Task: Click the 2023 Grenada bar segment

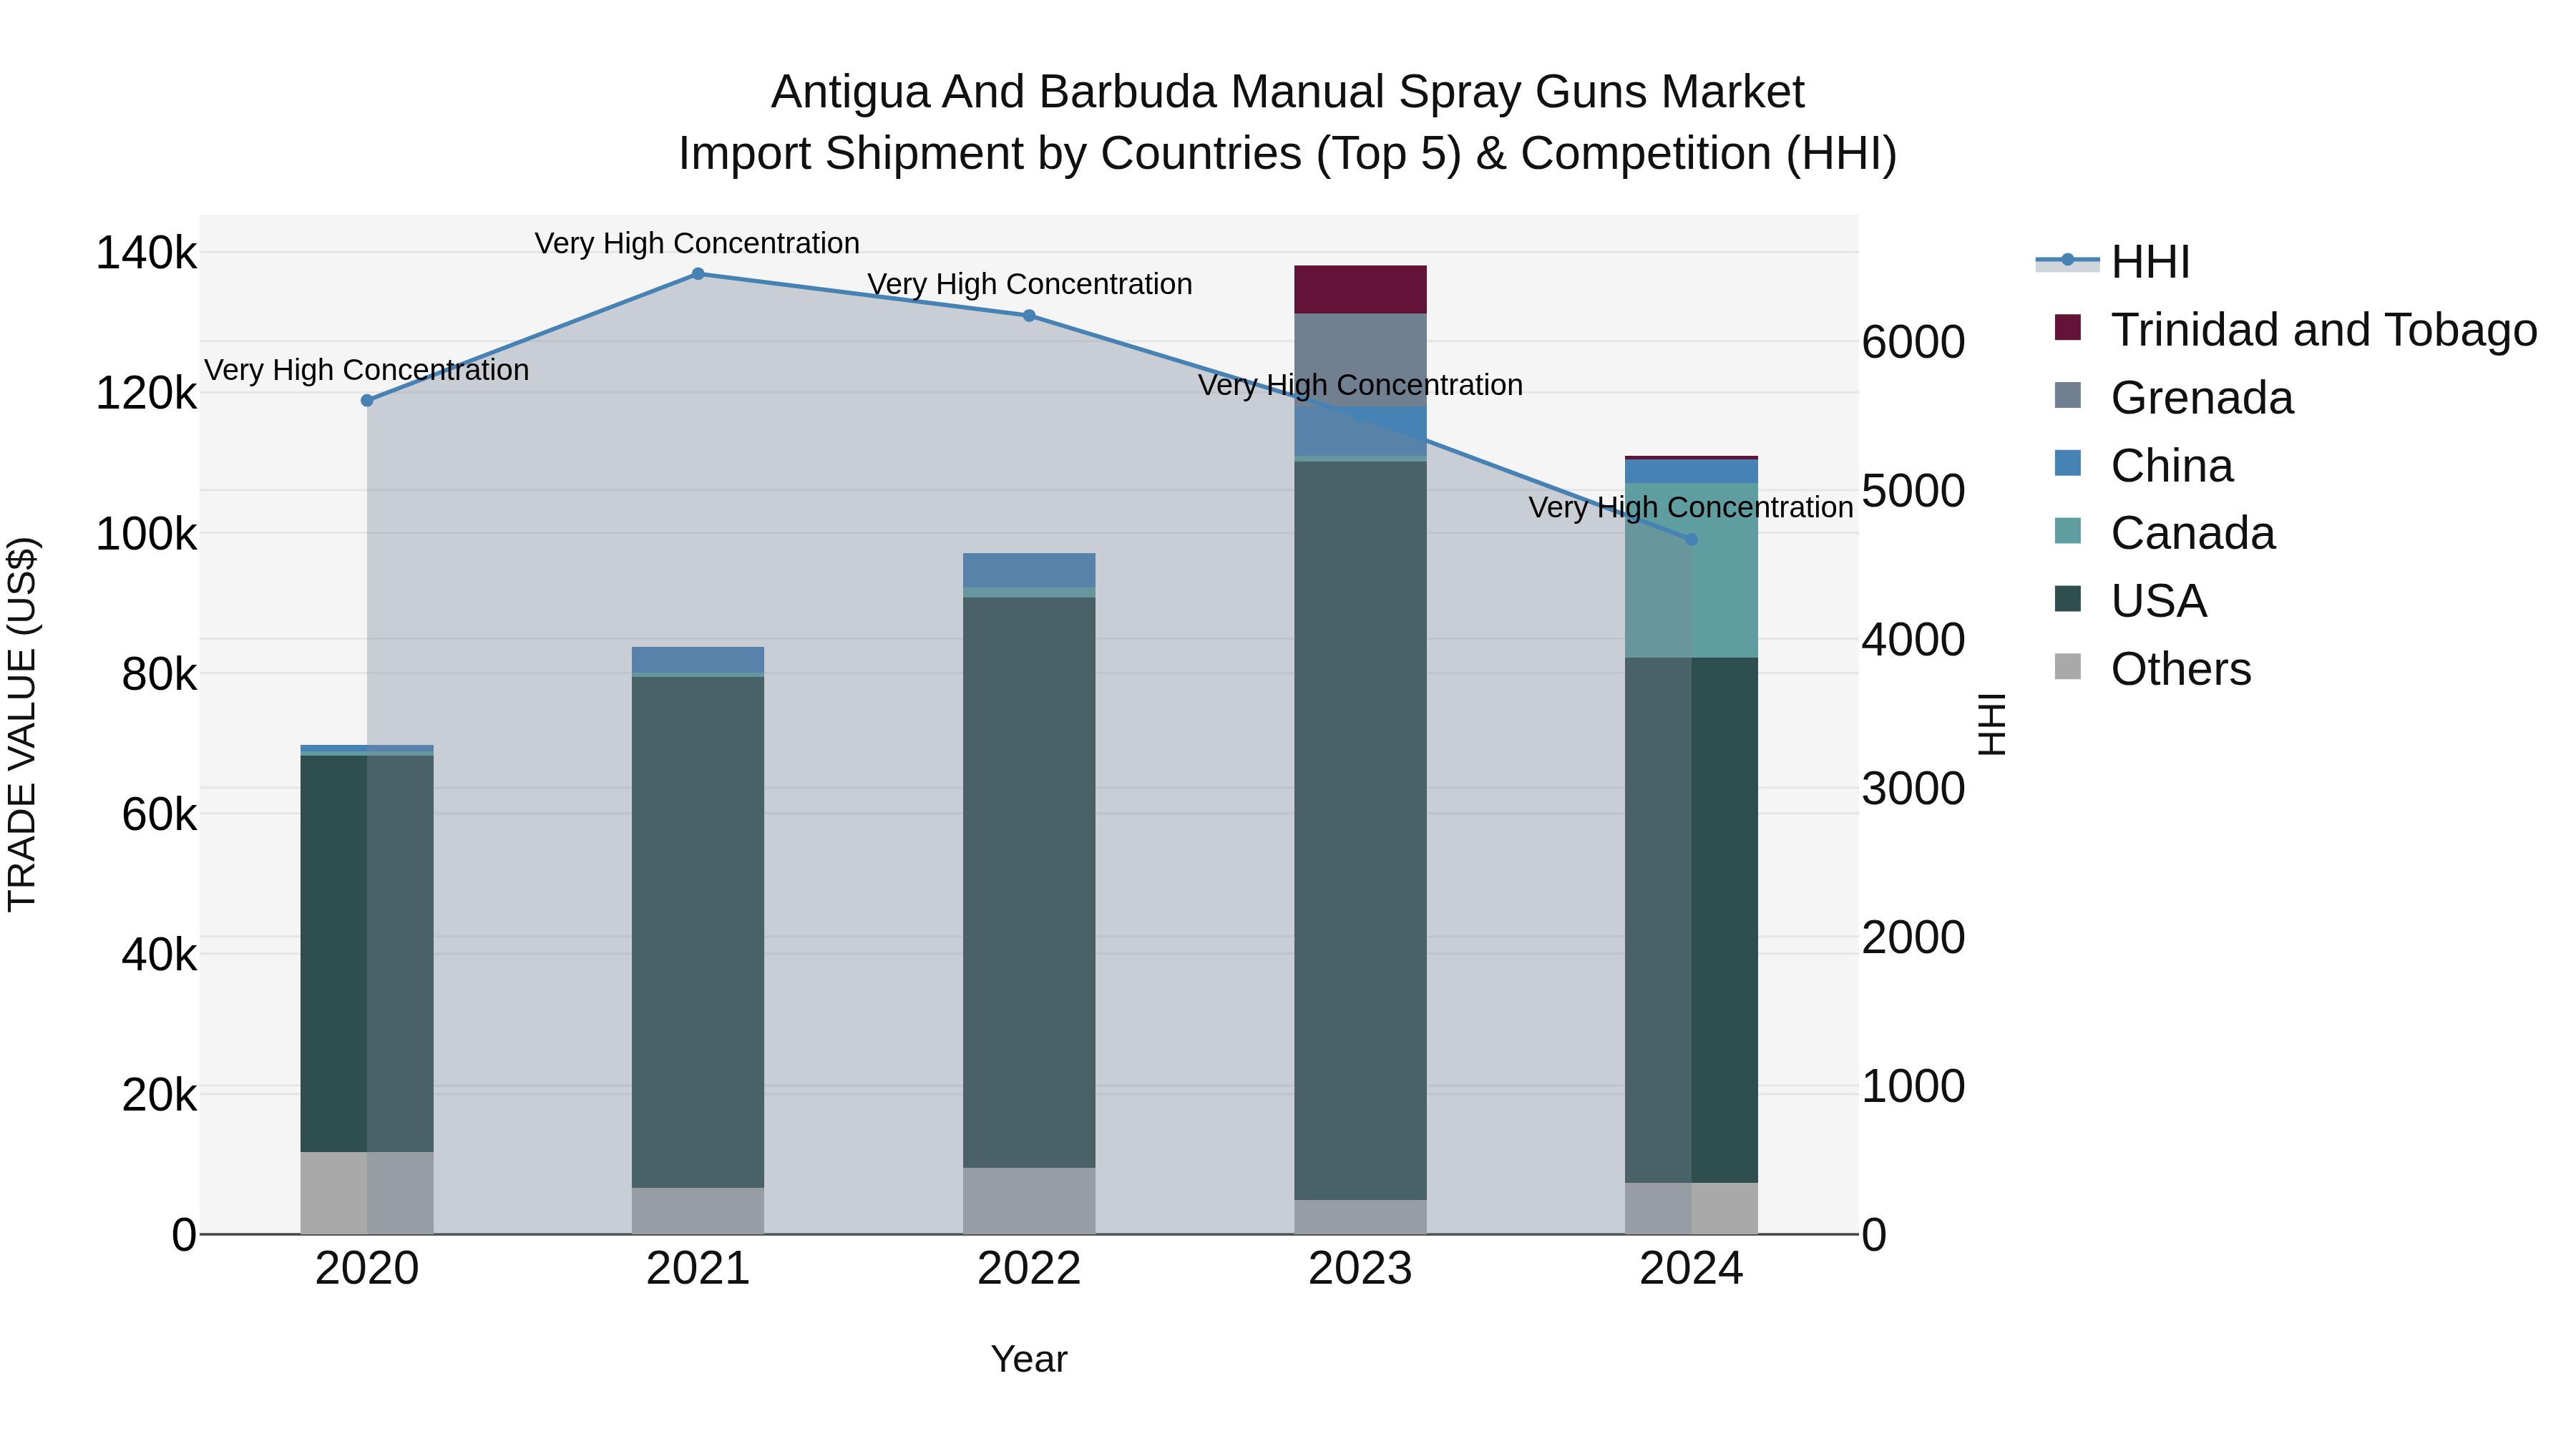Action: [1360, 360]
